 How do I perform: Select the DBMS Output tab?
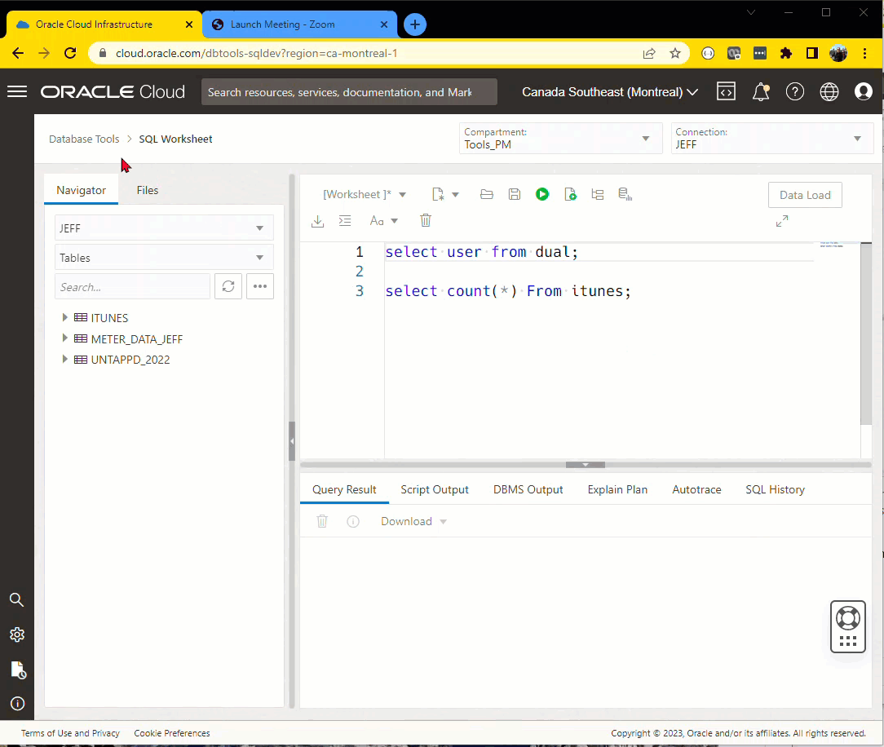528,489
